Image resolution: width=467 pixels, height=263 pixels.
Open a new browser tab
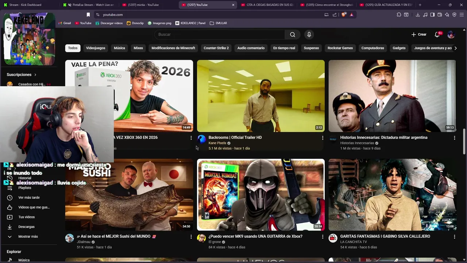(420, 5)
